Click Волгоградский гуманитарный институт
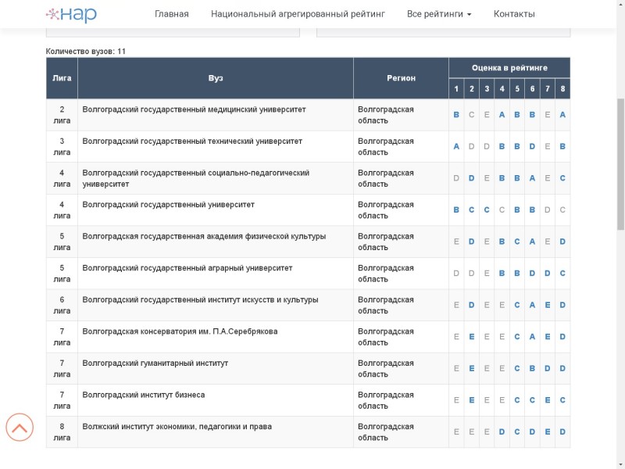625x469 pixels. (155, 363)
